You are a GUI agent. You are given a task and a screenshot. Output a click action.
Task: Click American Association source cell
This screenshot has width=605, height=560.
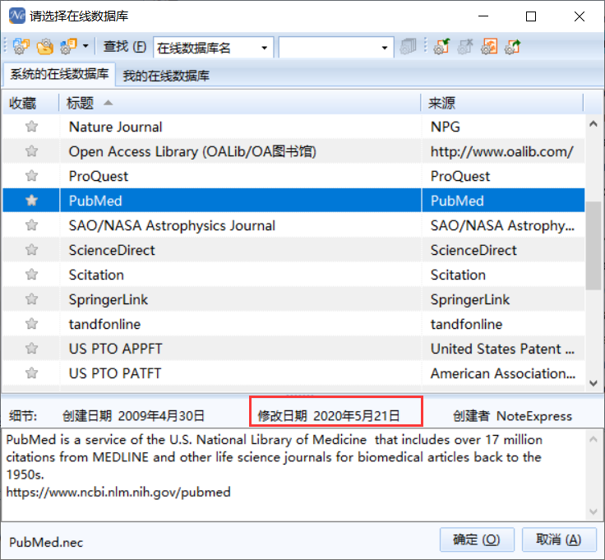pos(503,373)
